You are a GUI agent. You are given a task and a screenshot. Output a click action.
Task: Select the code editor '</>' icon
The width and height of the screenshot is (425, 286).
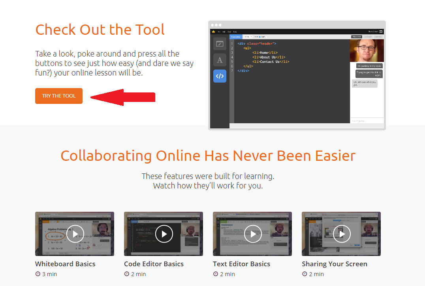[220, 76]
